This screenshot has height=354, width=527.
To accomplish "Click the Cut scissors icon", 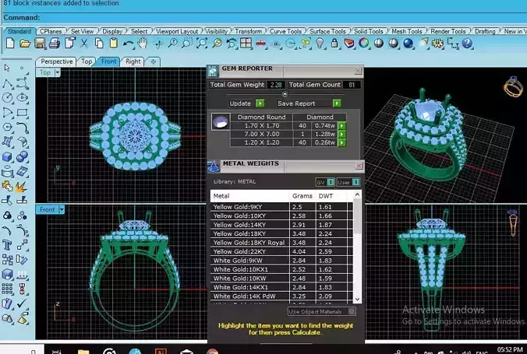I will click(84, 44).
